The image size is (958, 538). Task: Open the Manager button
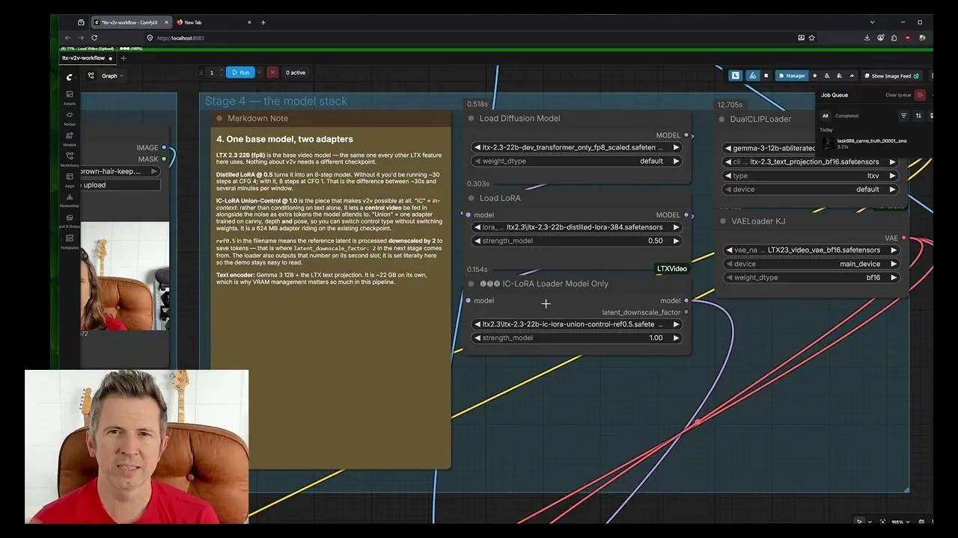[x=791, y=75]
